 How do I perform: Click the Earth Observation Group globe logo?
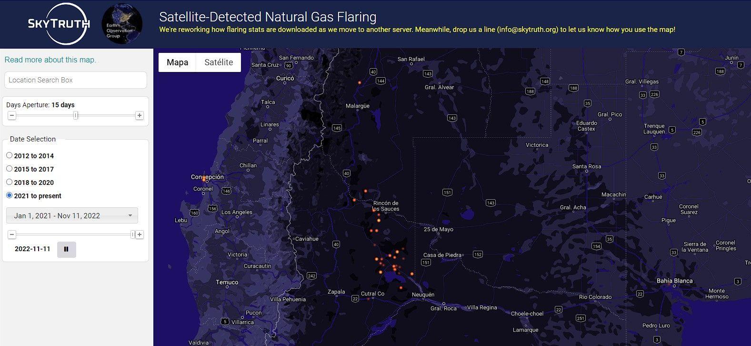tap(122, 24)
